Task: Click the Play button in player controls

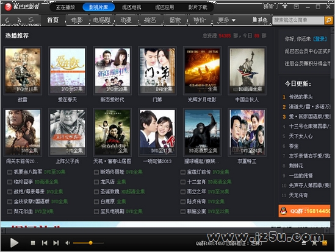Action: 14,243
